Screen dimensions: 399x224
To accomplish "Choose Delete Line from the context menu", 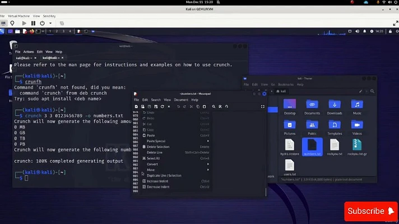I will click(x=176, y=152).
